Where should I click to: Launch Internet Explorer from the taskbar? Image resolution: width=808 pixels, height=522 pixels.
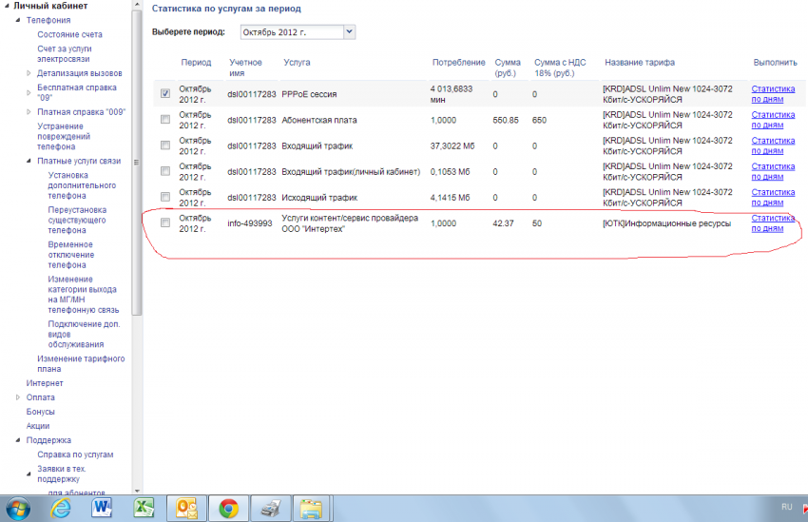[60, 509]
